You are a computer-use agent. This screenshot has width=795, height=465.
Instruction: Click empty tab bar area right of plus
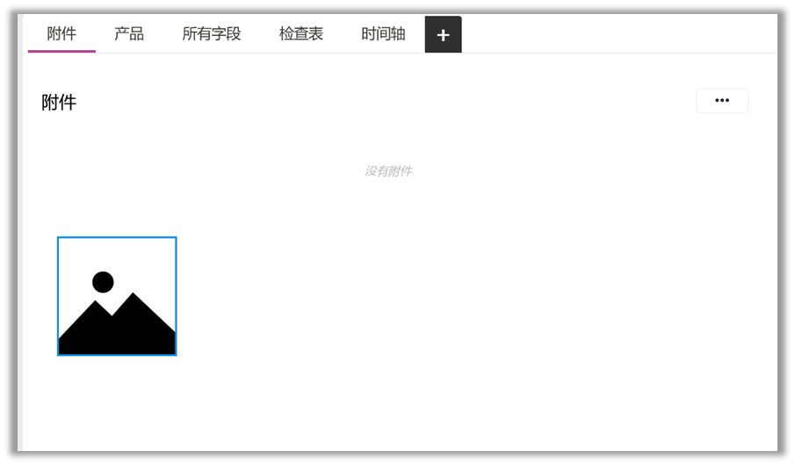(615, 34)
